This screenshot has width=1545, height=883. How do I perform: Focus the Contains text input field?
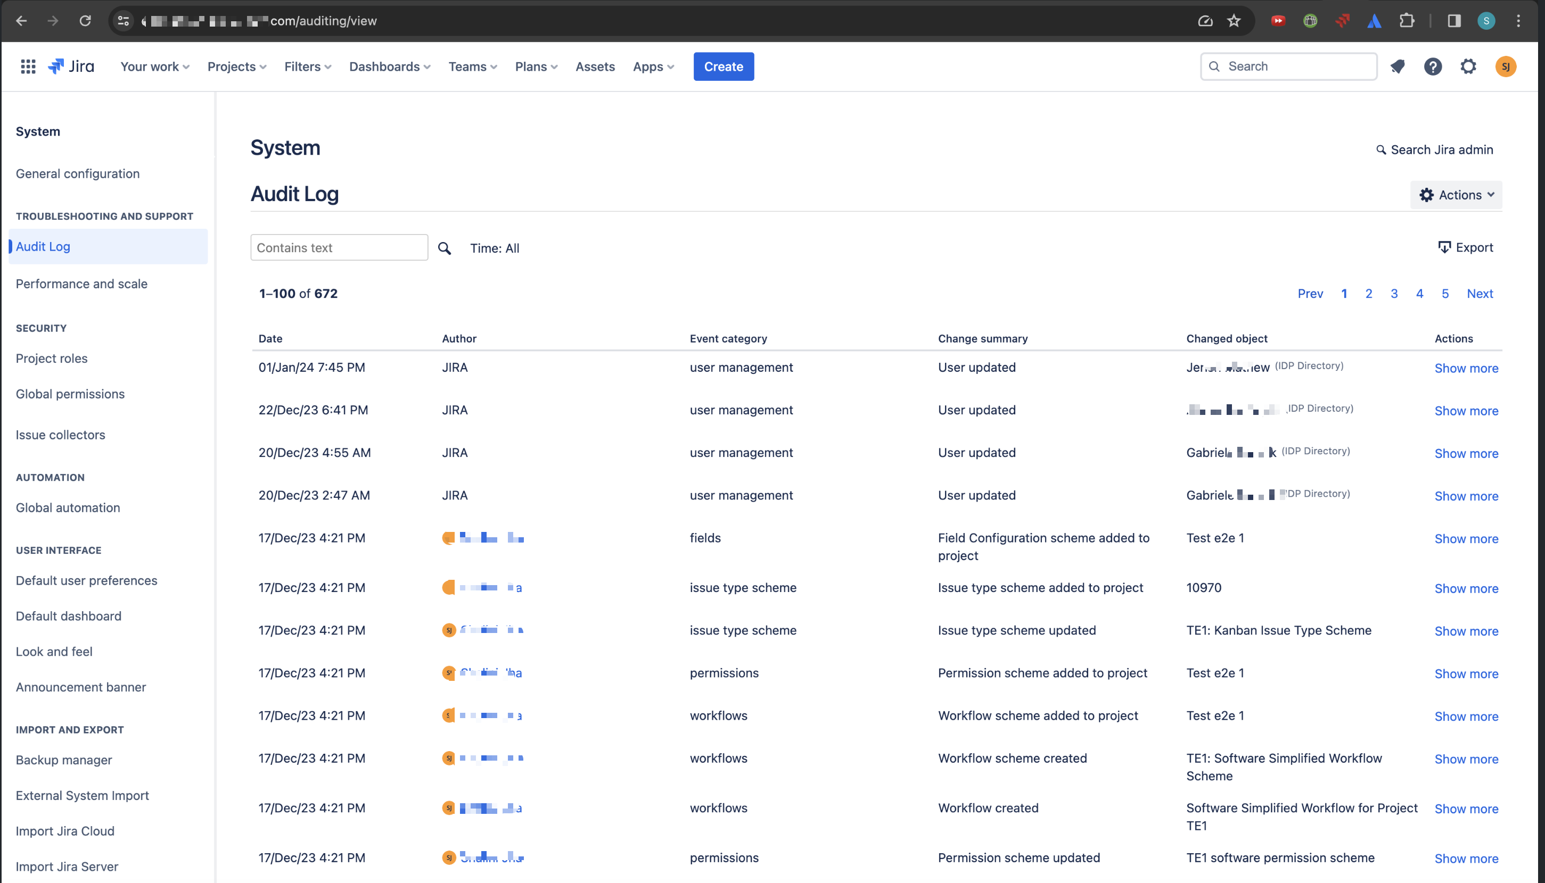[339, 248]
